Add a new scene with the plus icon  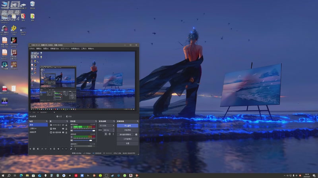pyautogui.click(x=30, y=149)
